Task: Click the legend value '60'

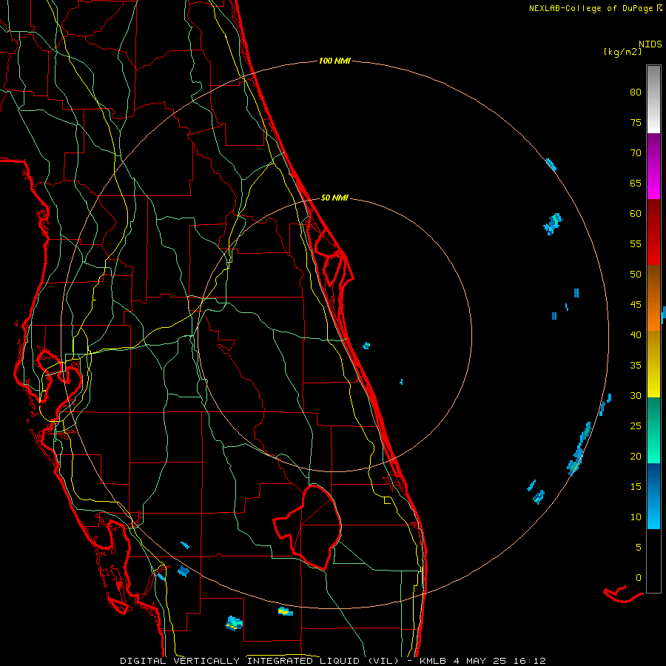Action: click(636, 214)
